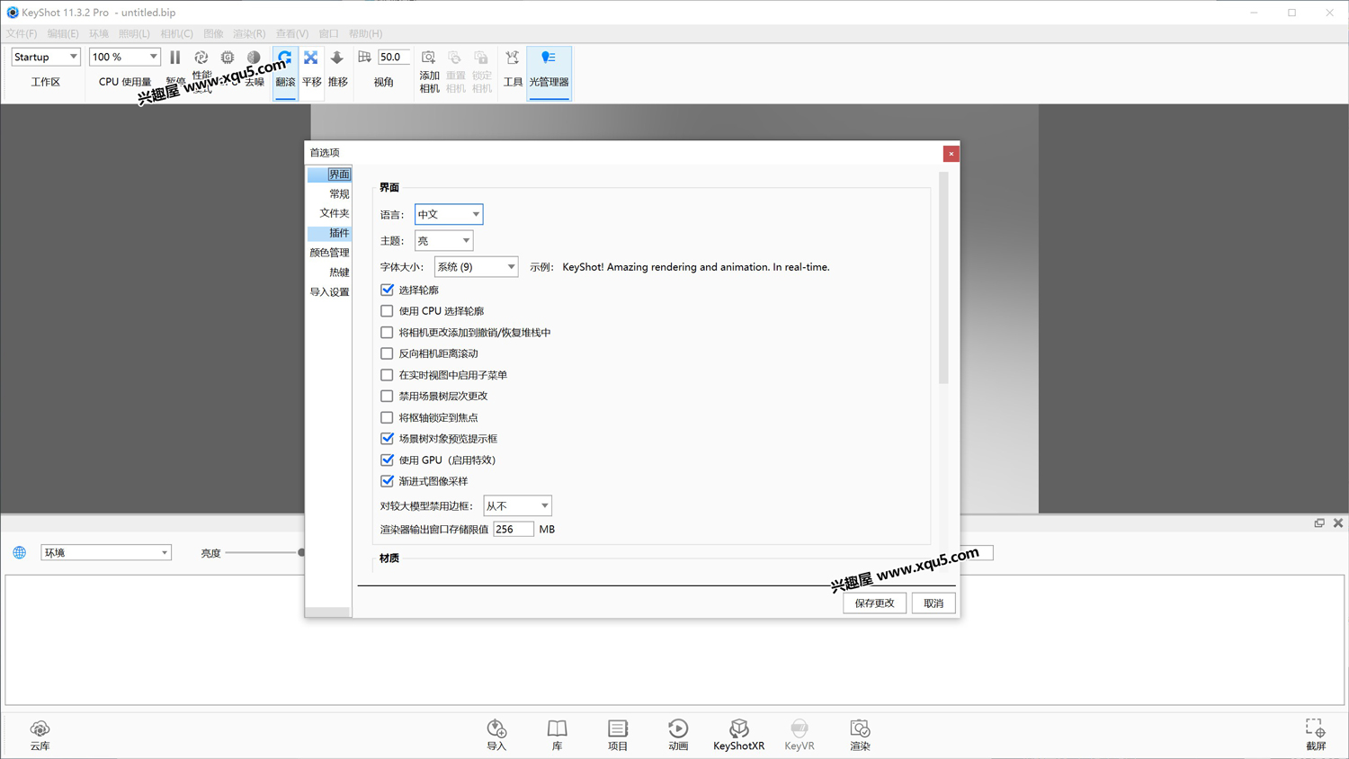Expand the 主题 theme dropdown
This screenshot has width=1349, height=759.
[443, 241]
